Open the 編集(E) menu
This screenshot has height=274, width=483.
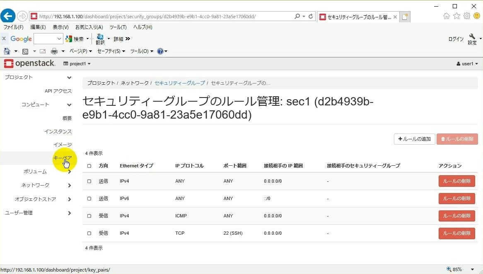click(38, 27)
